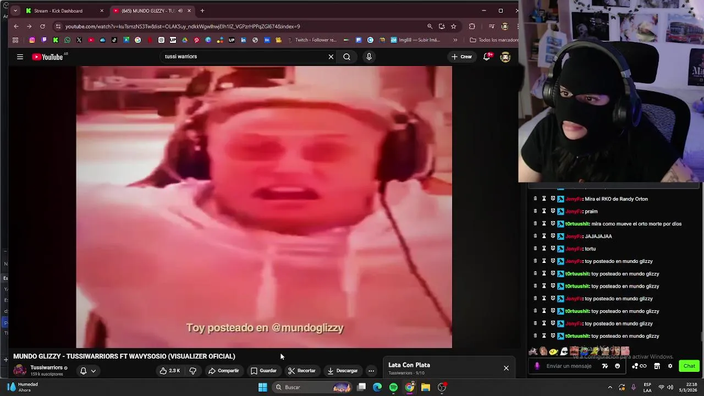Viewport: 704px width, 396px height.
Task: Open chat settings gear icon
Action: point(670,366)
